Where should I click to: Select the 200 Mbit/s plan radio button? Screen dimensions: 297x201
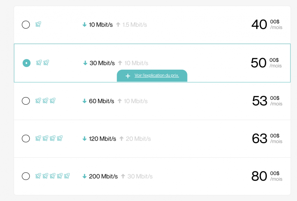click(x=26, y=176)
